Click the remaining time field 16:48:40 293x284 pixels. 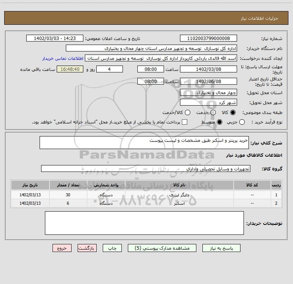pos(70,69)
